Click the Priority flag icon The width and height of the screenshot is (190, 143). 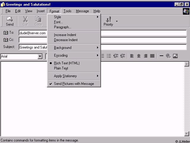[x=108, y=19]
